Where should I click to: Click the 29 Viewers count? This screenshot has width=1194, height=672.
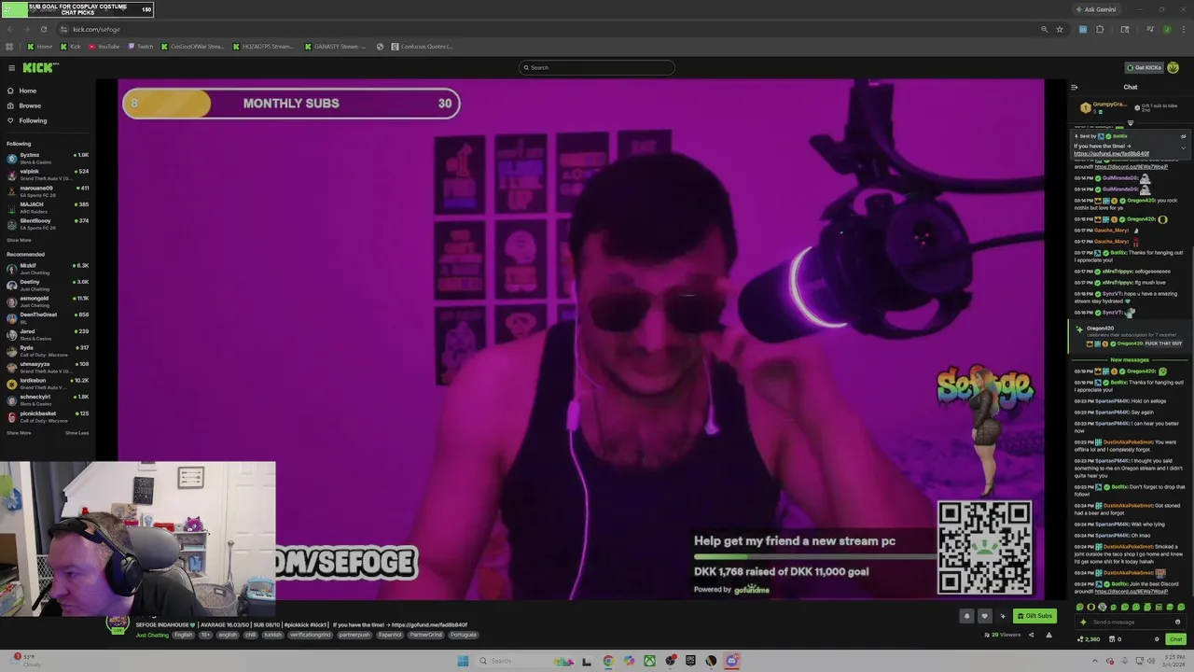(1003, 635)
